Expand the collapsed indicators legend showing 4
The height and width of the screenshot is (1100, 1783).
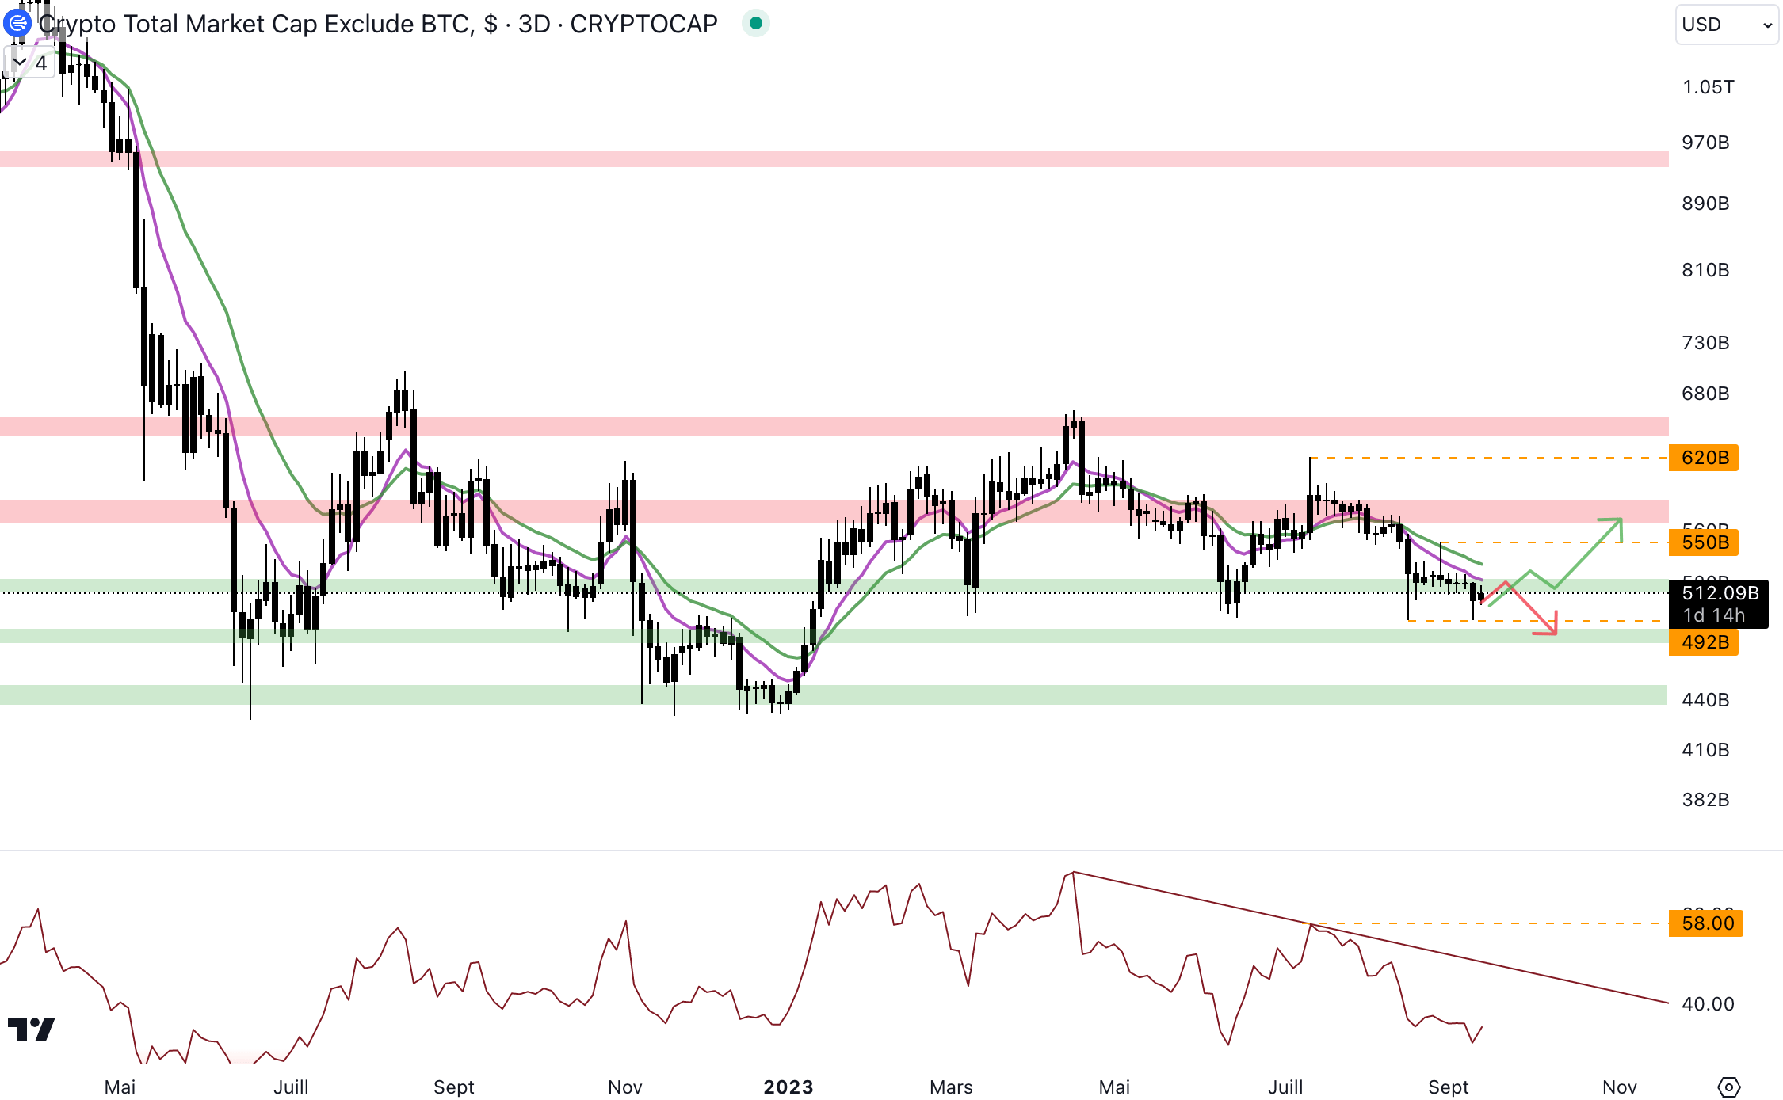29,63
